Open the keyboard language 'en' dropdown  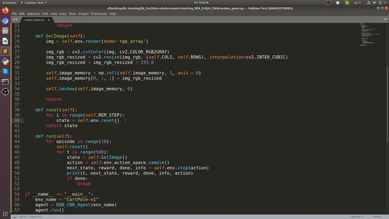357,2
